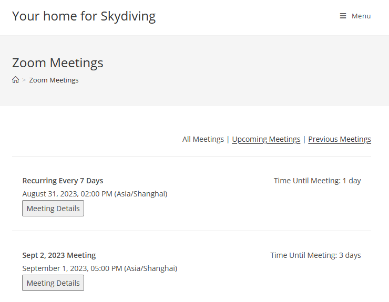
Task: Click the home icon in breadcrumb
Action: 15,80
